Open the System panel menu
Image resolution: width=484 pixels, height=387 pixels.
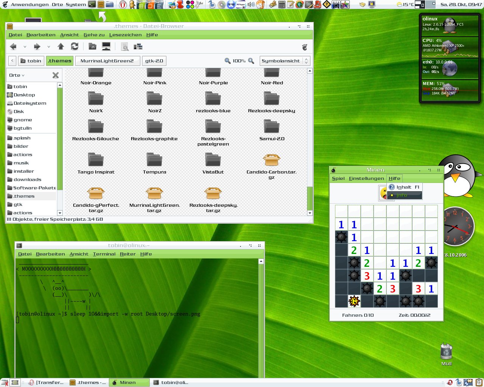pos(76,5)
